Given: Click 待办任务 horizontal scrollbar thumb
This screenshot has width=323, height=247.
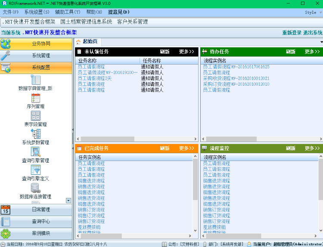Looking at the screenshot, I should (232, 139).
